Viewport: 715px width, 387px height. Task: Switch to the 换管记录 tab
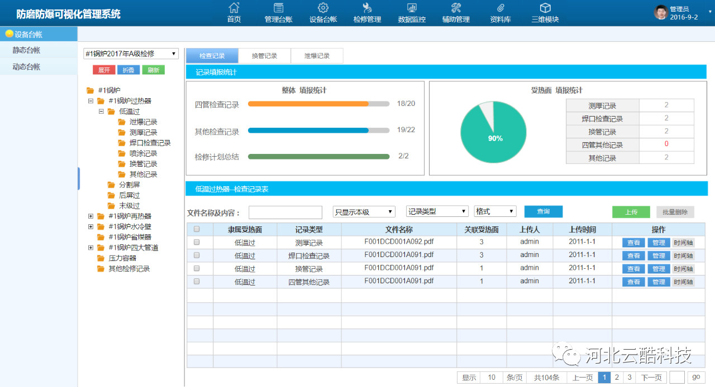click(x=264, y=56)
